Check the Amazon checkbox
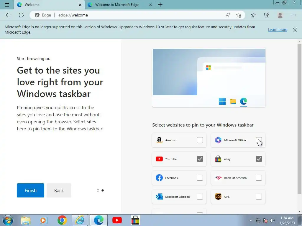Viewport: 302px width, 226px height. coord(200,140)
